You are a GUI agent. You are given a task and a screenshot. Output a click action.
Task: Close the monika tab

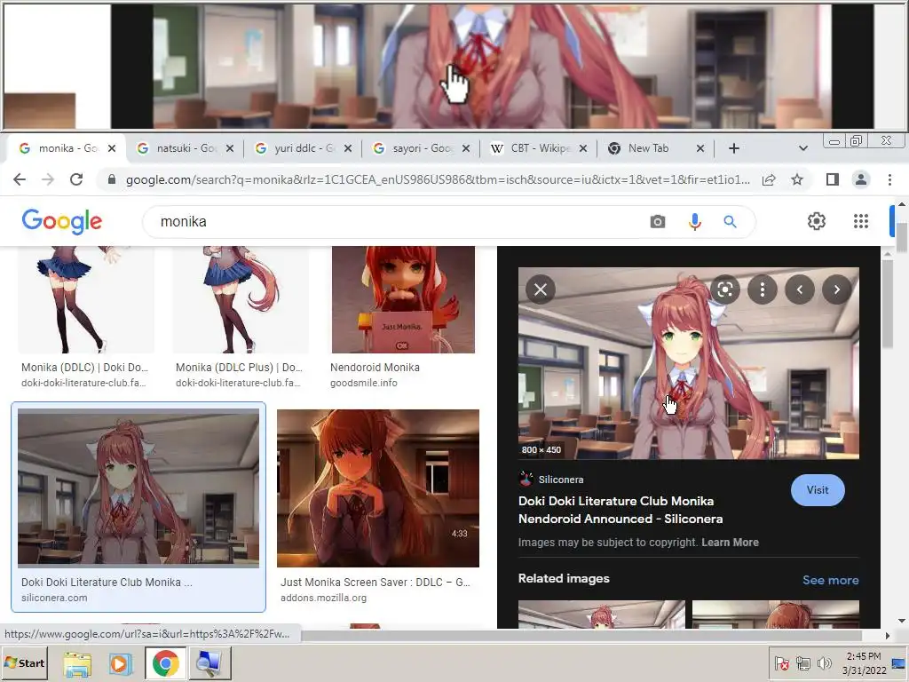click(x=112, y=148)
